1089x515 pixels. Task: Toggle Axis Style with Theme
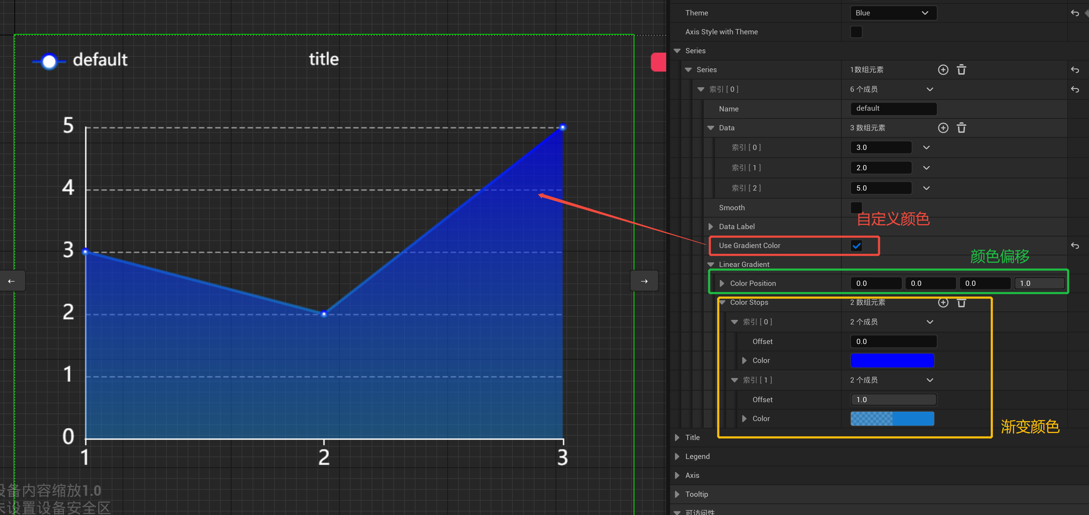tap(856, 32)
